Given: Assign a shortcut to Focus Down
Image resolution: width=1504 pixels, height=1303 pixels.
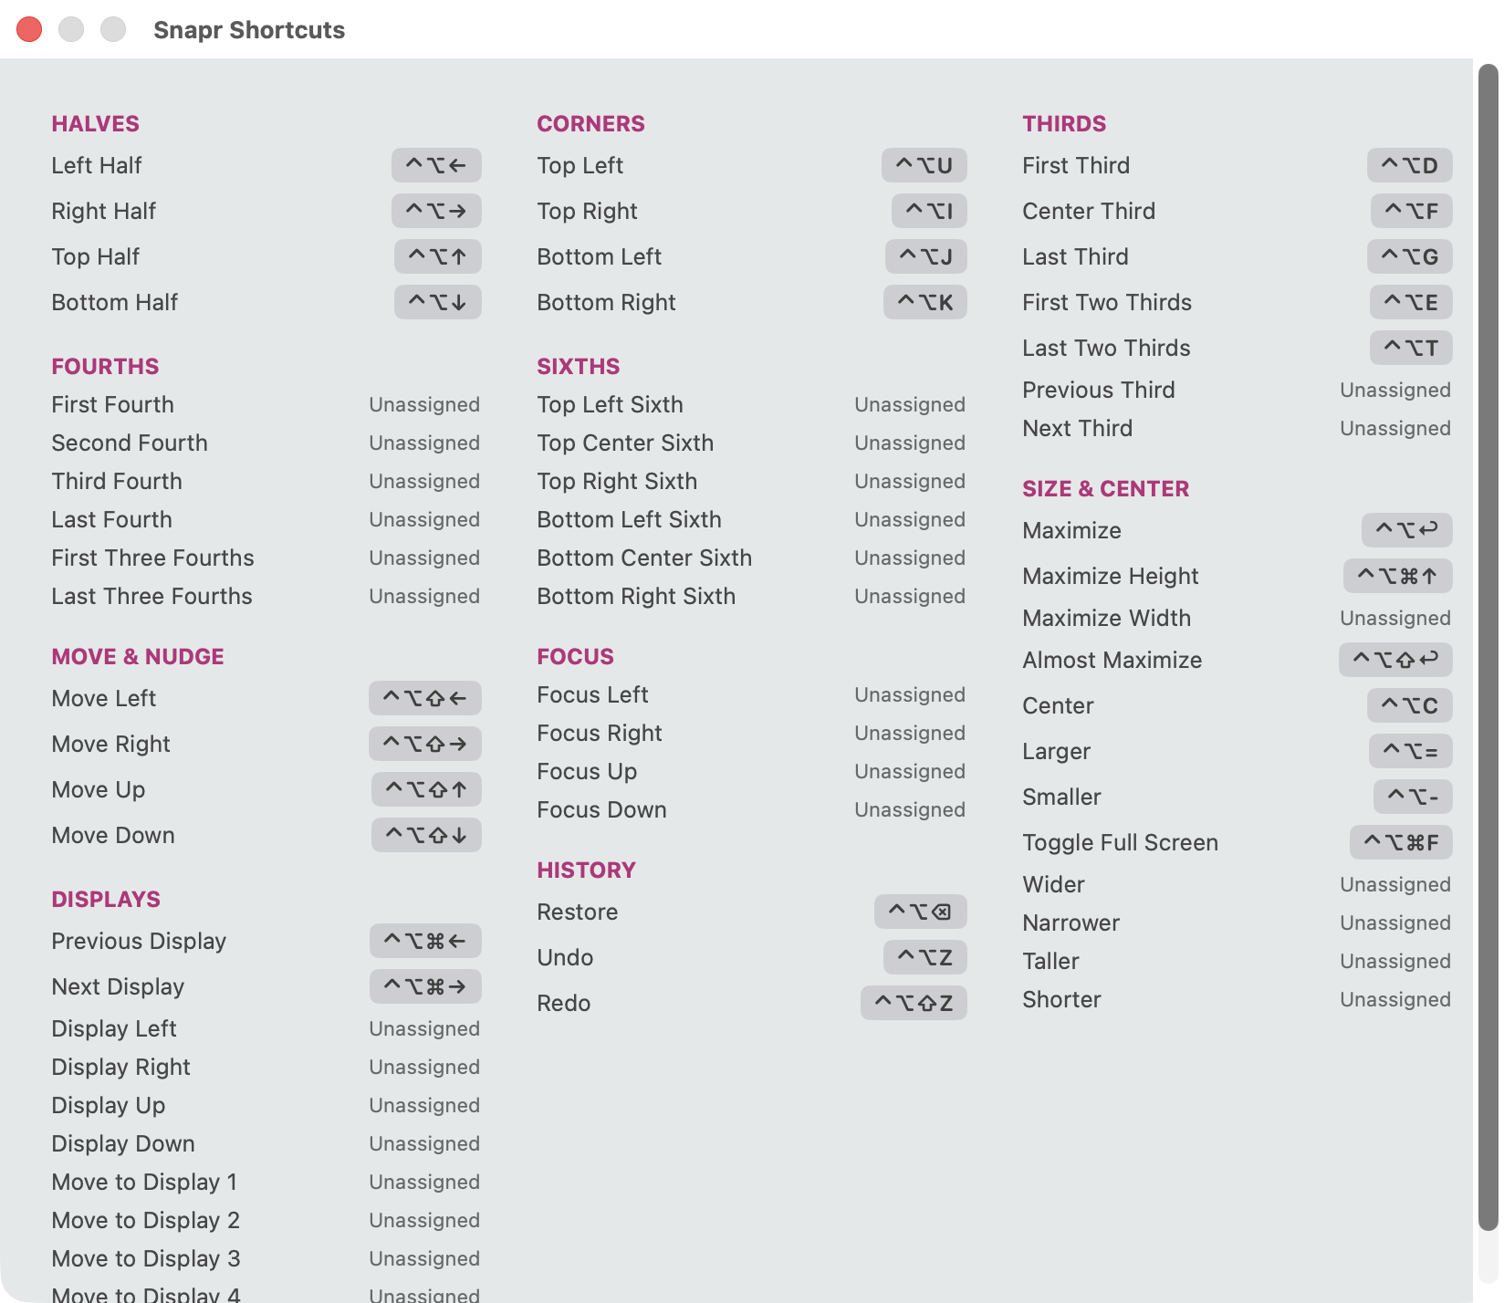Looking at the screenshot, I should (x=910, y=809).
